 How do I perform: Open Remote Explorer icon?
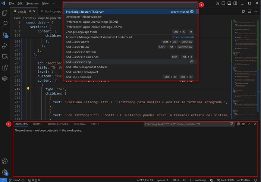coord(4,57)
